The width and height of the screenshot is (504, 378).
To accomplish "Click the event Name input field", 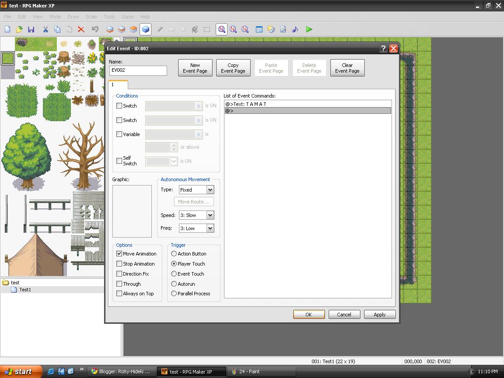I will pyautogui.click(x=138, y=70).
